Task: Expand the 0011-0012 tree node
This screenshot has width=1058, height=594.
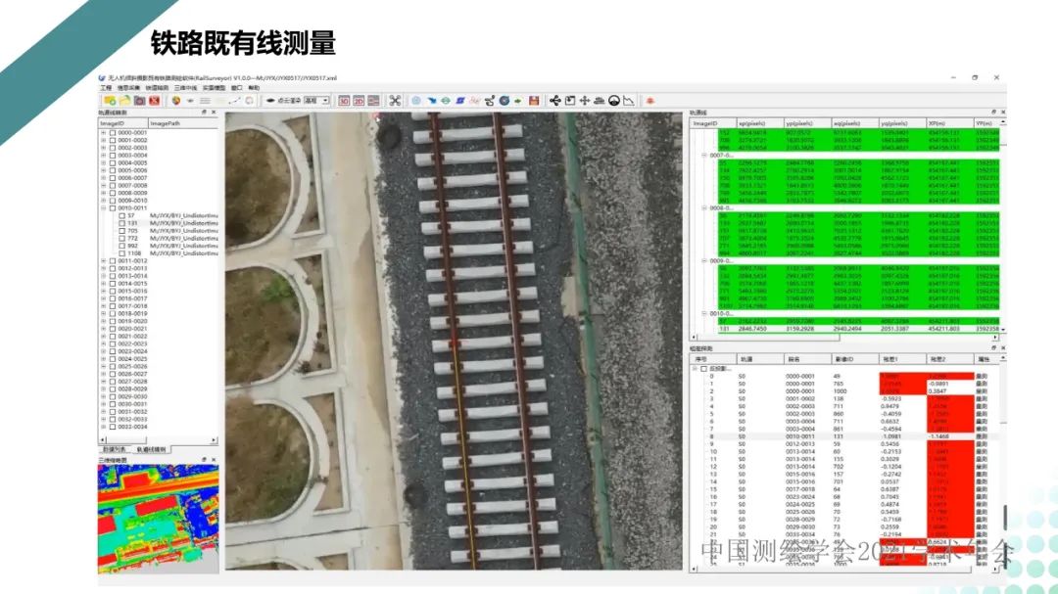Action: [x=103, y=261]
